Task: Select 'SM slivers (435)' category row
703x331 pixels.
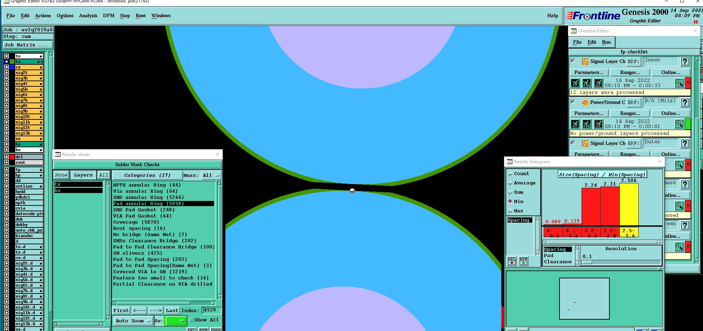Action: click(x=164, y=253)
